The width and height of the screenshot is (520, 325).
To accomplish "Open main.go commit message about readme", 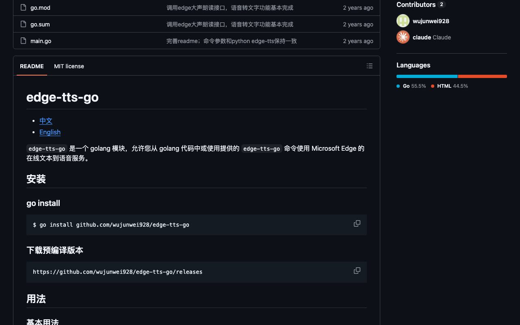I will (x=232, y=41).
